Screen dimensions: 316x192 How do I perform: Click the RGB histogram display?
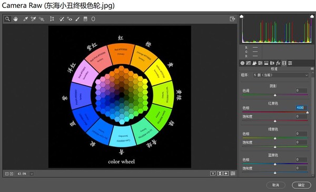pyautogui.click(x=276, y=29)
